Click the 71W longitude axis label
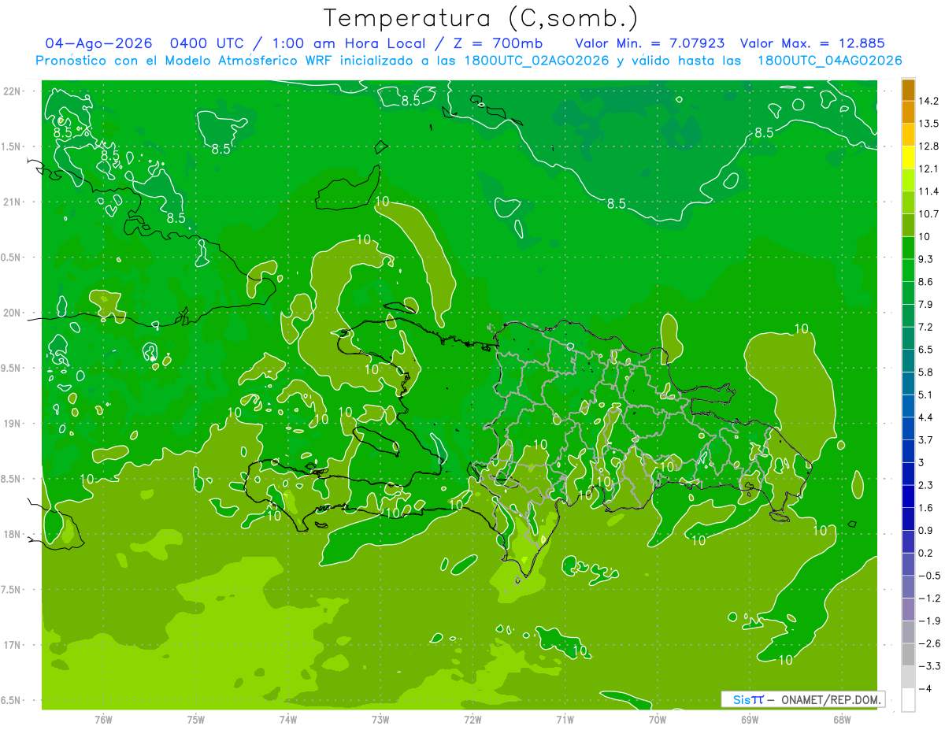Image resolution: width=945 pixels, height=730 pixels. pyautogui.click(x=565, y=719)
